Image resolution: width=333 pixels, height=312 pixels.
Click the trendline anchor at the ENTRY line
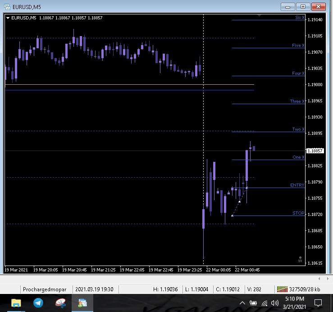[247, 188]
